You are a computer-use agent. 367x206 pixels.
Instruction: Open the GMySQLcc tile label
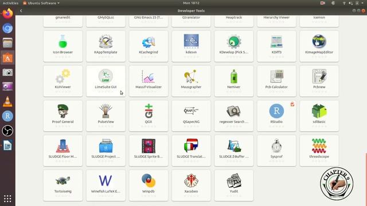tap(106, 18)
